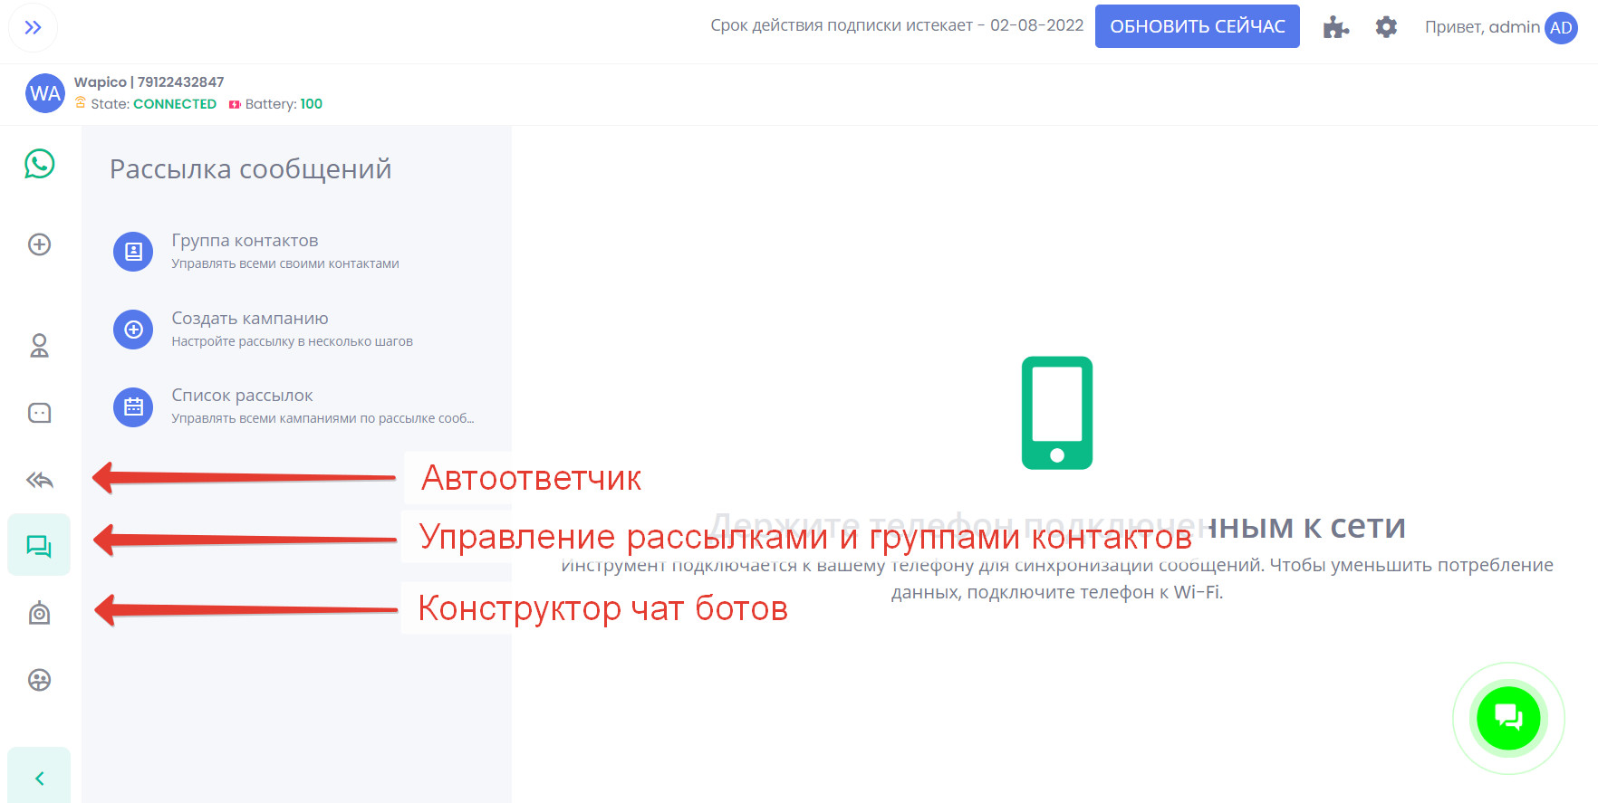Open Список рассылок menu item
The height and width of the screenshot is (803, 1598).
click(294, 406)
